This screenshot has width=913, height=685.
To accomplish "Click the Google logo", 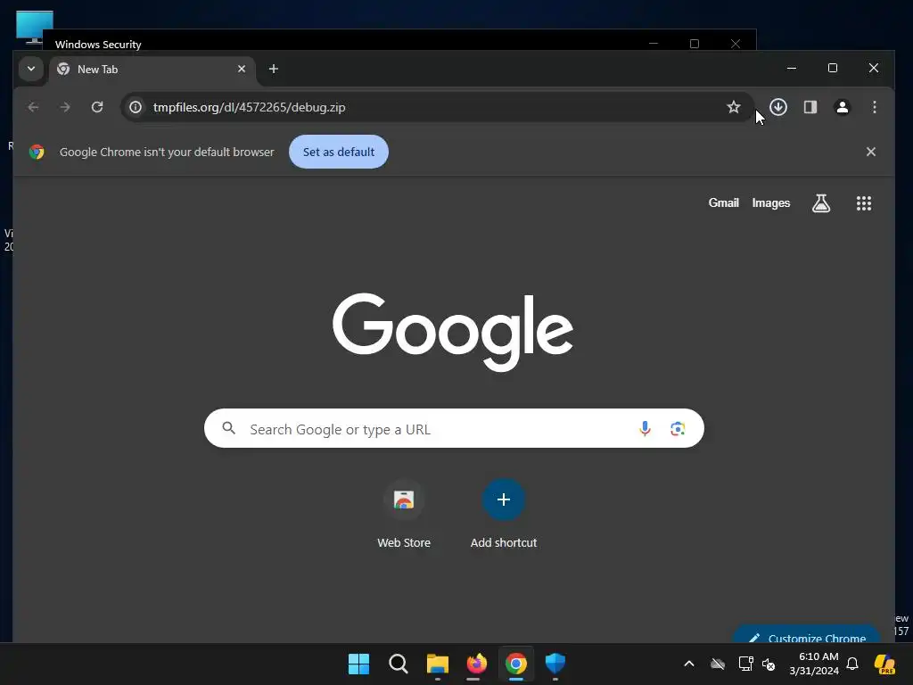I will pyautogui.click(x=453, y=332).
